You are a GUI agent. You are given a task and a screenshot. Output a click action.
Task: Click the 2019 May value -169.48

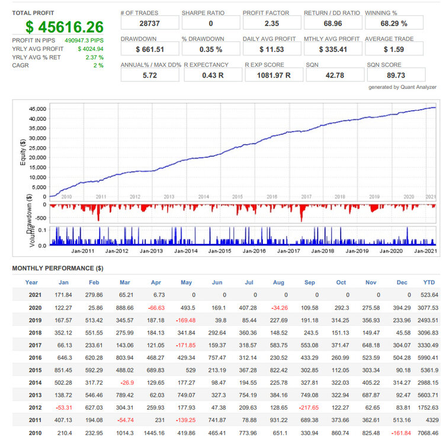(185, 320)
